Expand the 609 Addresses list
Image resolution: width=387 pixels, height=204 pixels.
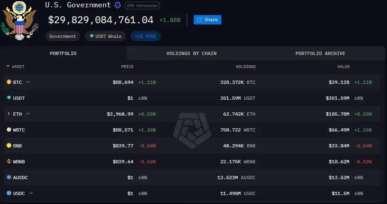click(142, 6)
